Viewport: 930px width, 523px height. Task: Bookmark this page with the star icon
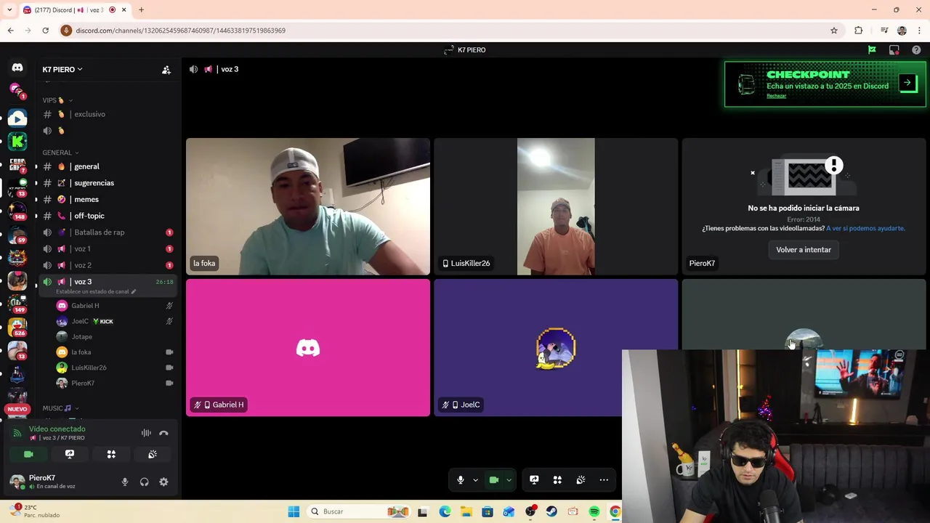(834, 31)
